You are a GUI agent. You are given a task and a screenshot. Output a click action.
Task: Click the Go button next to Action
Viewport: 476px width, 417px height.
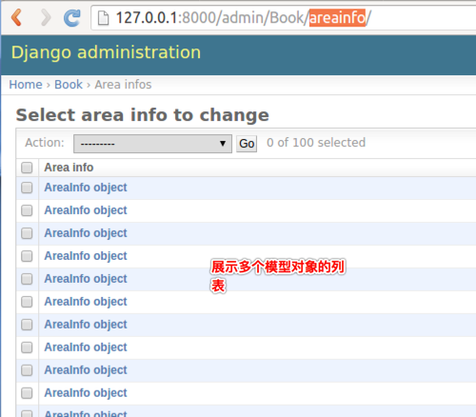[247, 144]
